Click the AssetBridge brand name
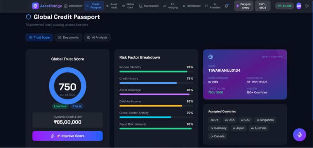 point(51,6)
